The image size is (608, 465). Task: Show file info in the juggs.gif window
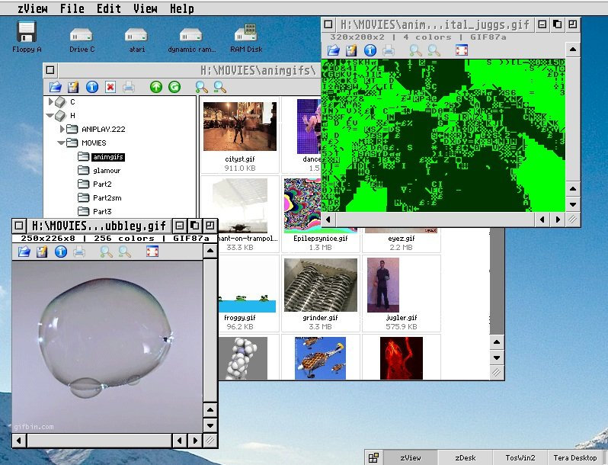point(370,50)
